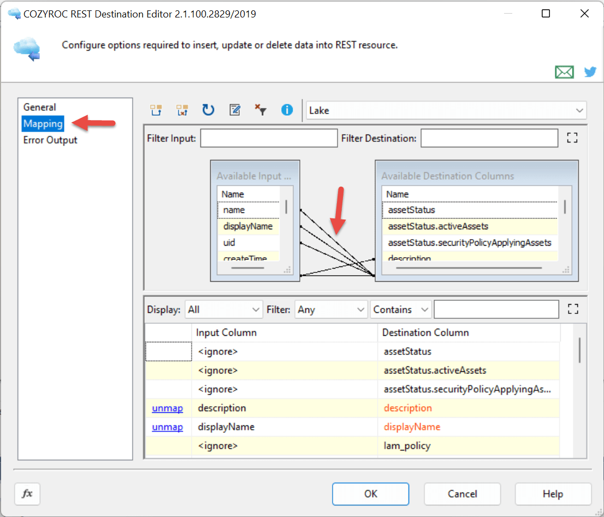
Task: Select the General page
Action: (x=40, y=107)
